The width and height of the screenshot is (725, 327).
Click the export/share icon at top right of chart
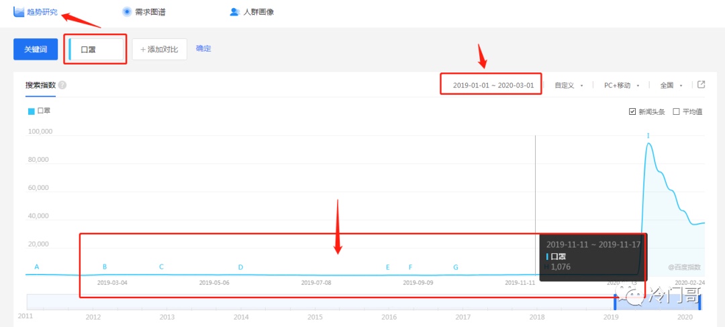click(x=701, y=85)
